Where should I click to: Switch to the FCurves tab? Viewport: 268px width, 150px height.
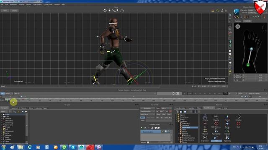coord(23,108)
